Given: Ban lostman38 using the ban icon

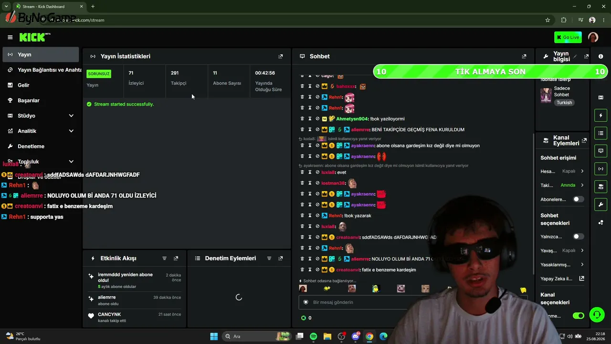Looking at the screenshot, I should [x=317, y=183].
